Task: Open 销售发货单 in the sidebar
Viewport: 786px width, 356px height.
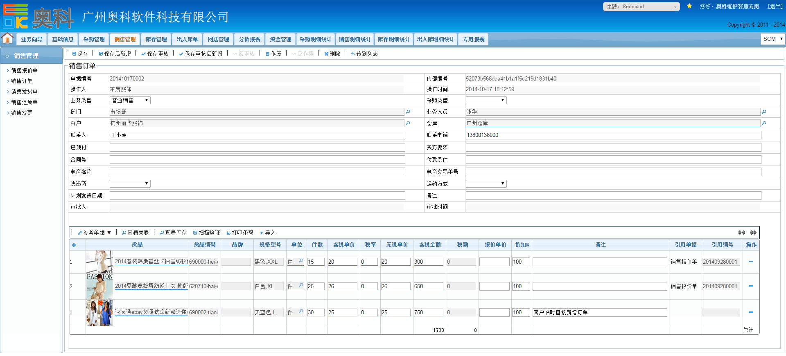Action: click(24, 92)
